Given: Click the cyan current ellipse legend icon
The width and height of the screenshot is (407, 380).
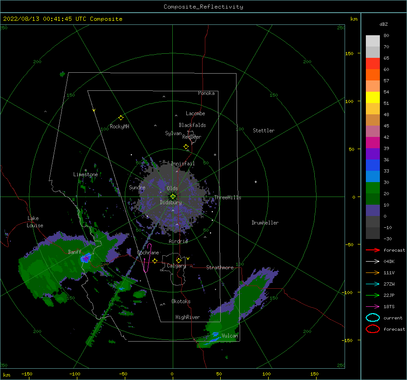Looking at the screenshot, I should [373, 318].
